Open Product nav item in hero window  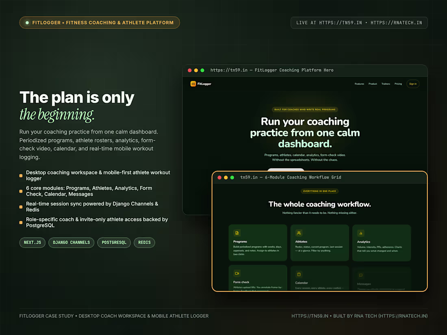tap(373, 84)
